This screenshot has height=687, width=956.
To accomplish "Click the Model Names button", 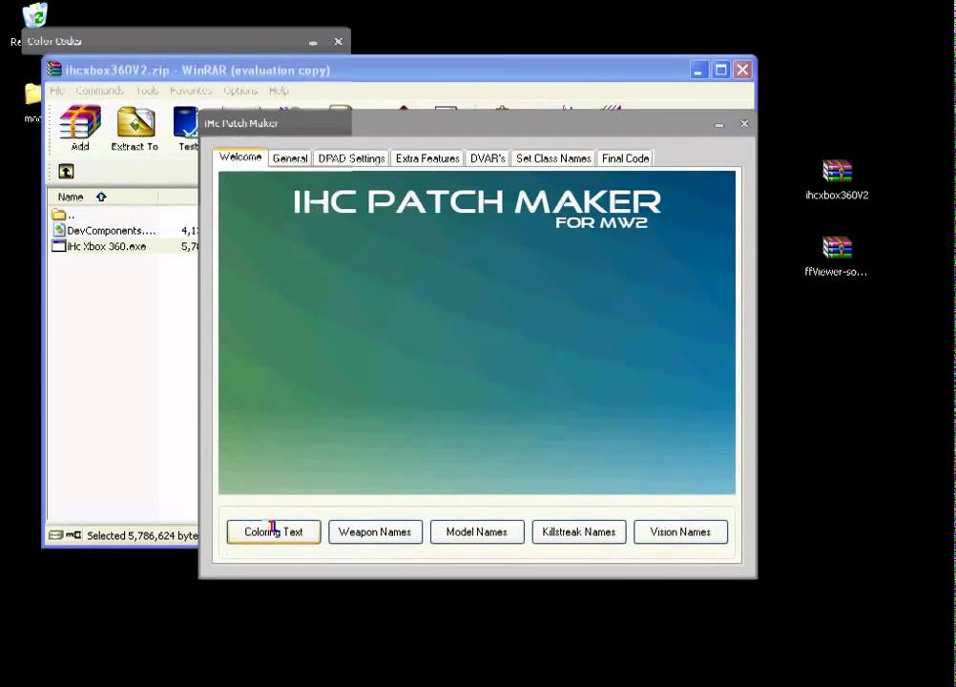I will pyautogui.click(x=477, y=531).
